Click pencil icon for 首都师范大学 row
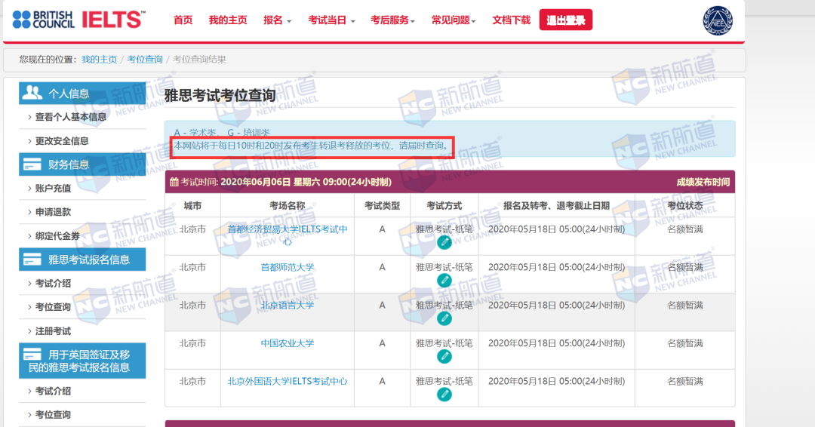 444,281
